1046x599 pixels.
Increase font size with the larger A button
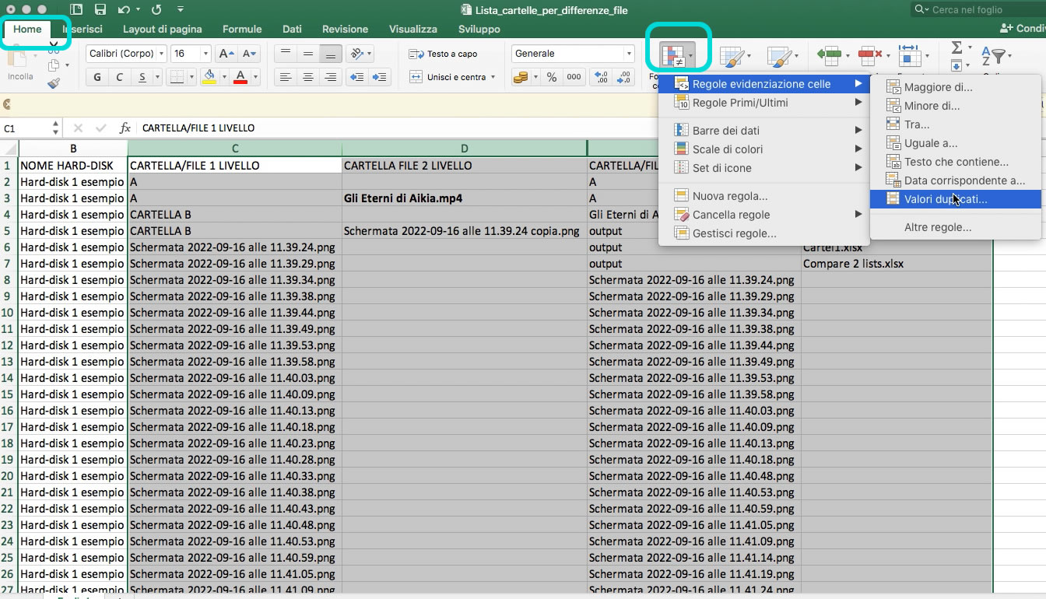coord(226,54)
